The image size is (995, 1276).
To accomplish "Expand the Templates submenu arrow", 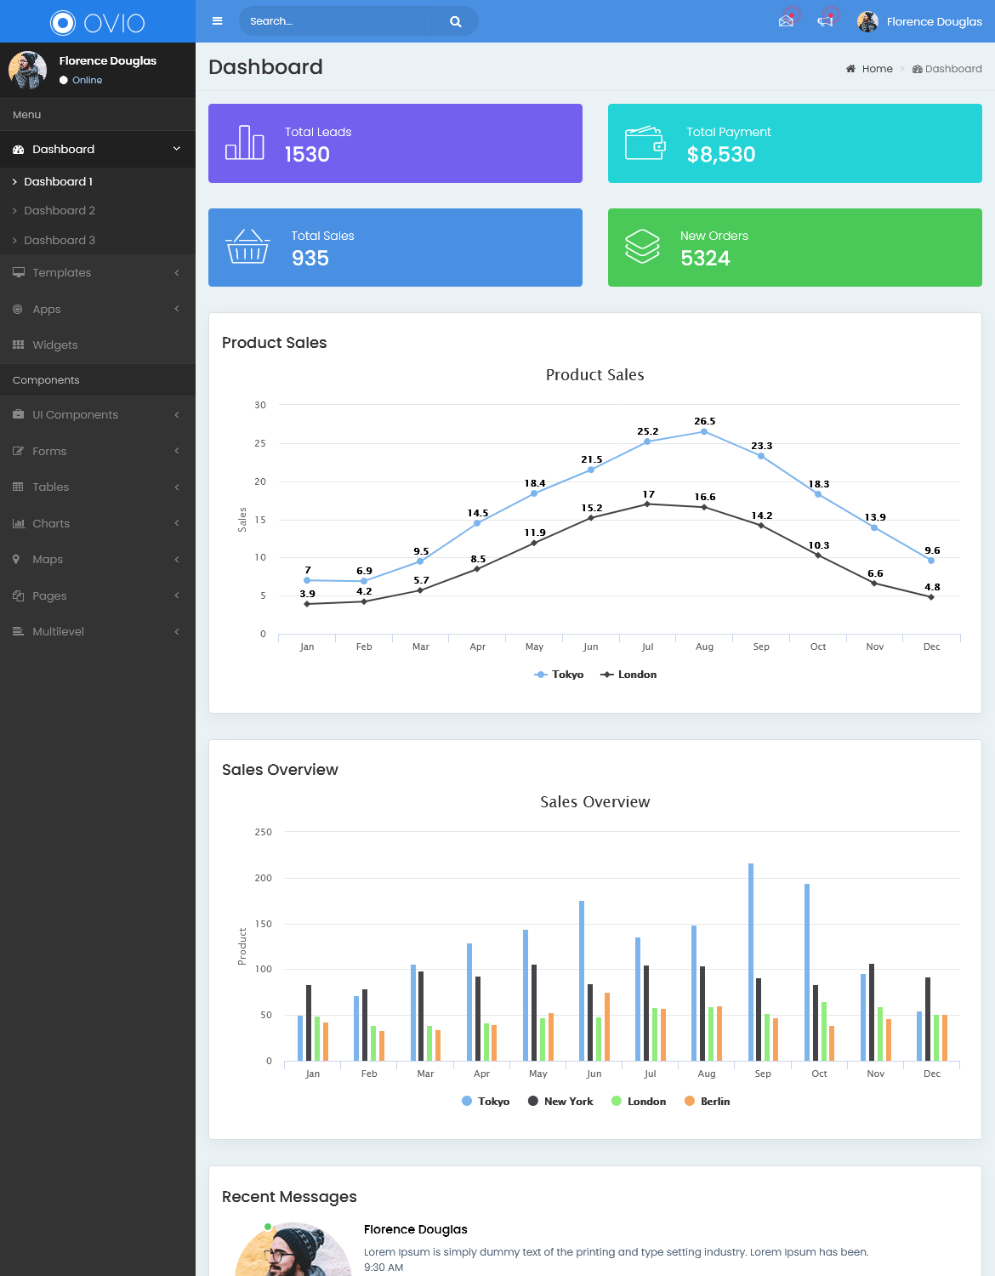I will [177, 272].
